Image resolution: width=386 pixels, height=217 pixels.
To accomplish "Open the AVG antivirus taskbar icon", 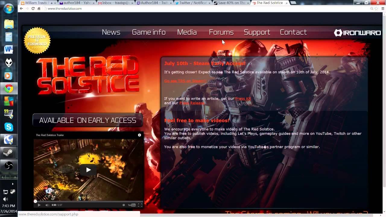I will click(9, 102).
